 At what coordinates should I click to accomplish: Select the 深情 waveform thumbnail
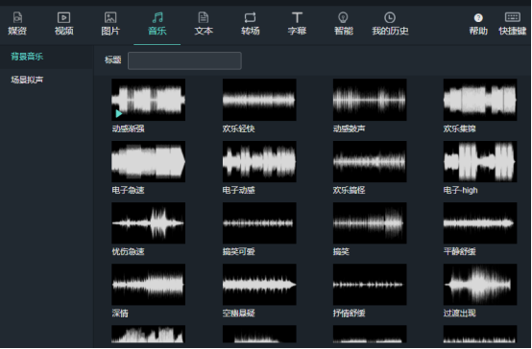click(148, 285)
